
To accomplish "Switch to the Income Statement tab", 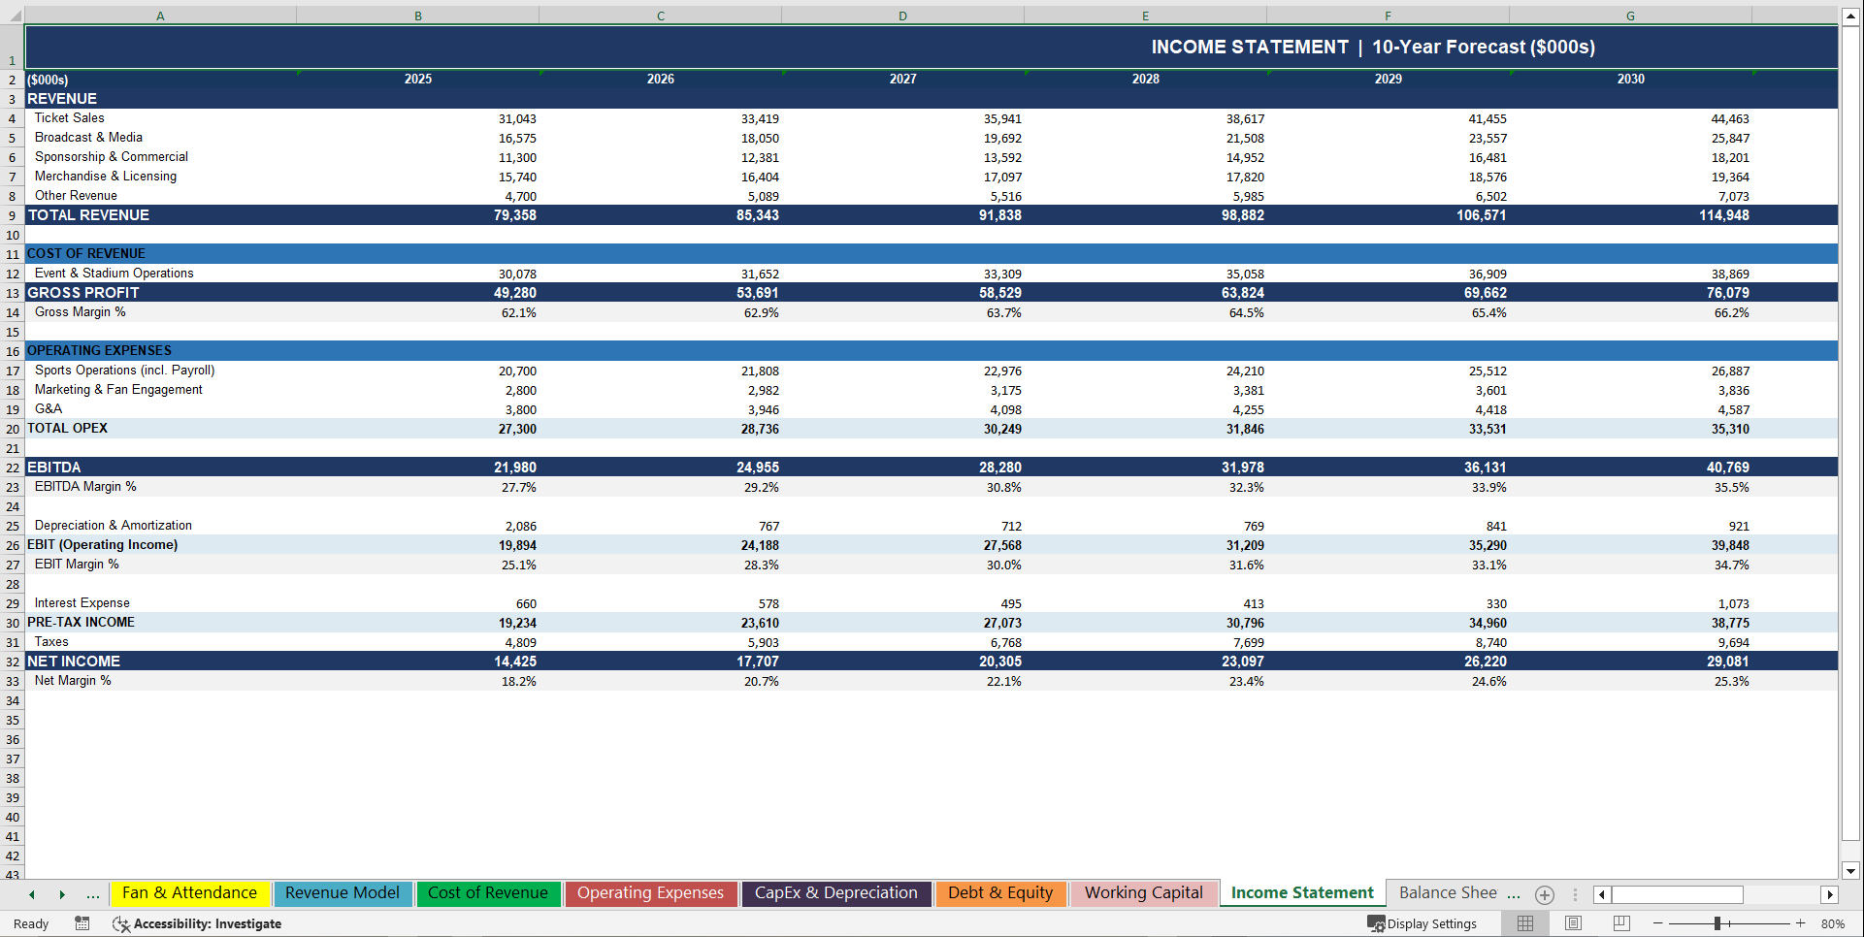I will tap(1301, 892).
